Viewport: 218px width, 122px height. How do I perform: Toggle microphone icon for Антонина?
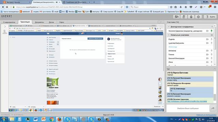coord(212,50)
